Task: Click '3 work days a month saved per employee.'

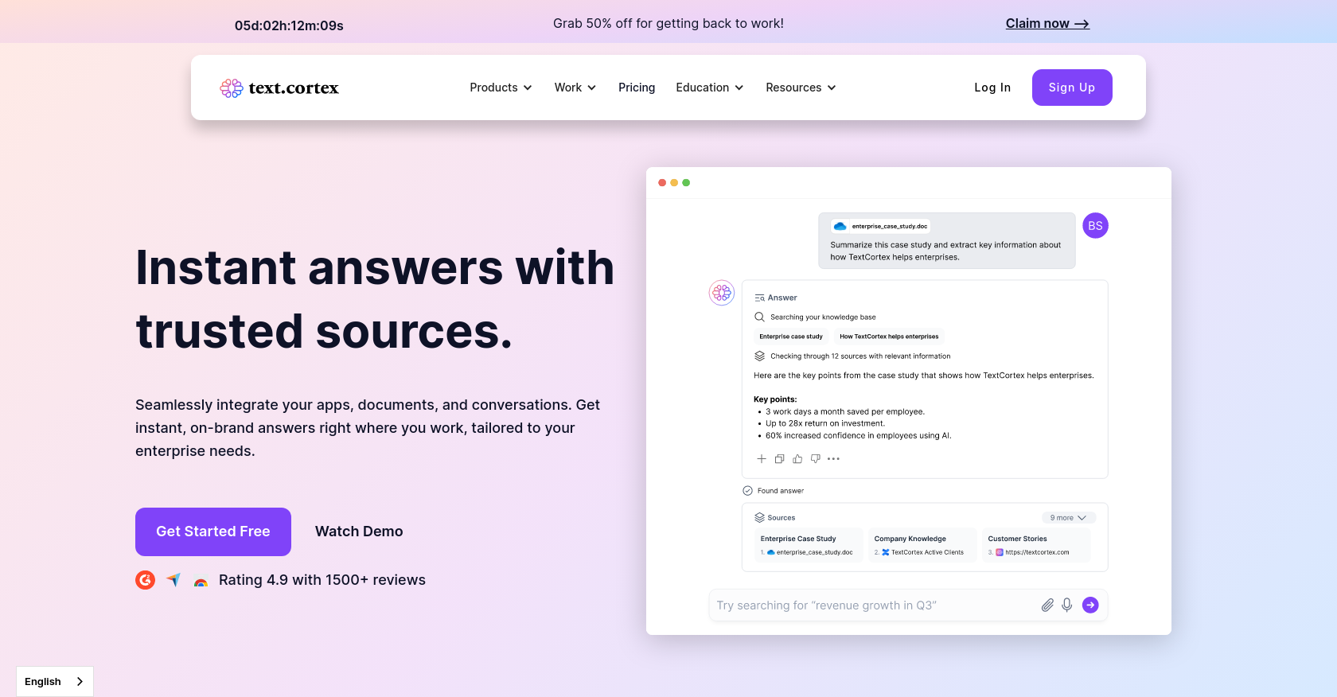Action: (x=845, y=411)
